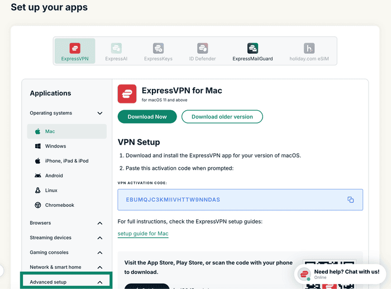Expand the Gaming consoles section
Screen dimensions: 391x289
click(x=66, y=252)
